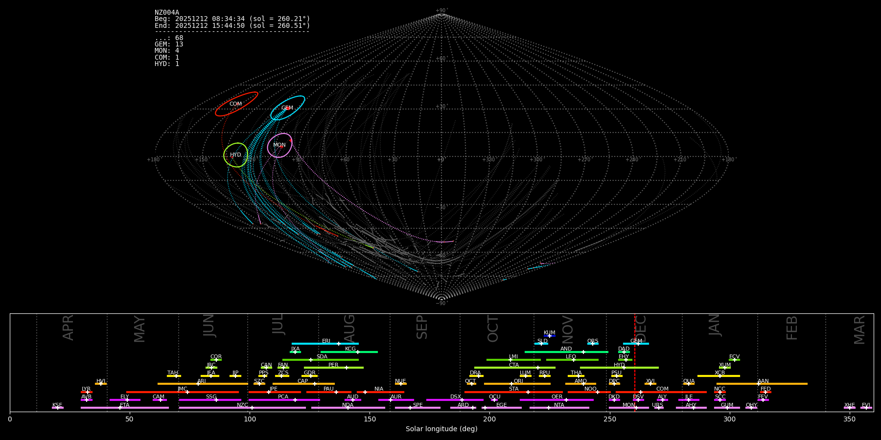Click the 'GEM: 13' count in header
The height and width of the screenshot is (440, 881).
click(x=169, y=44)
